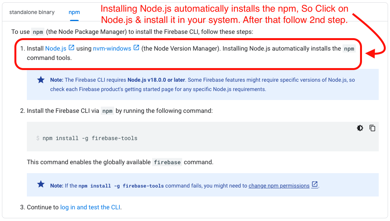
Task: Open the nvm-windows link
Action: point(112,49)
